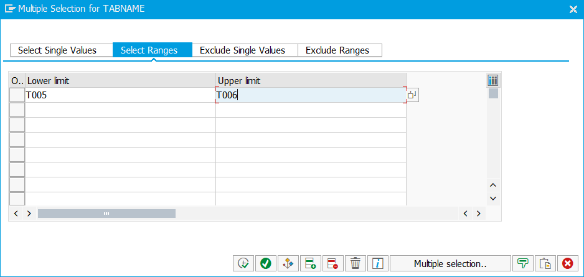Click the O.. option column header
Screen dimensions: 584x277
17,80
